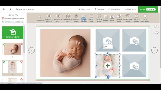Screen dimensions: 161x90
Task: Click Автозаполнение разворотов link
Action: (x=12, y=22)
